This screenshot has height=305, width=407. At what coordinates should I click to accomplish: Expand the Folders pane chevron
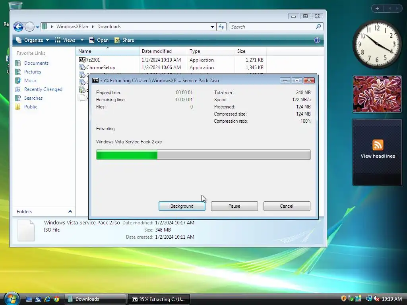pyautogui.click(x=70, y=212)
